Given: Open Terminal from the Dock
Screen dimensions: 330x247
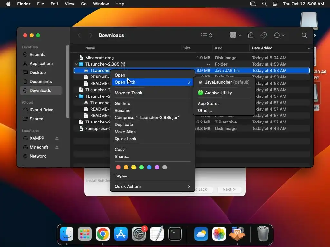Looking at the screenshot, I should tap(175, 234).
